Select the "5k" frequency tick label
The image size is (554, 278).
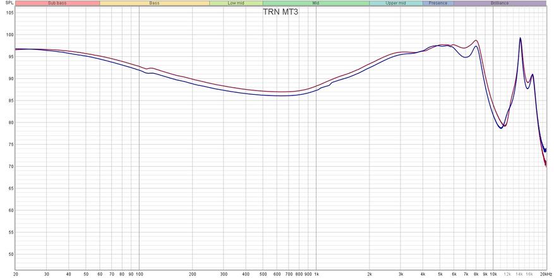[440, 274]
